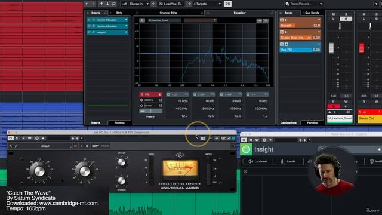This screenshot has height=215, width=382.
Task: Click the output routing arrow icon
Action: [189, 4]
